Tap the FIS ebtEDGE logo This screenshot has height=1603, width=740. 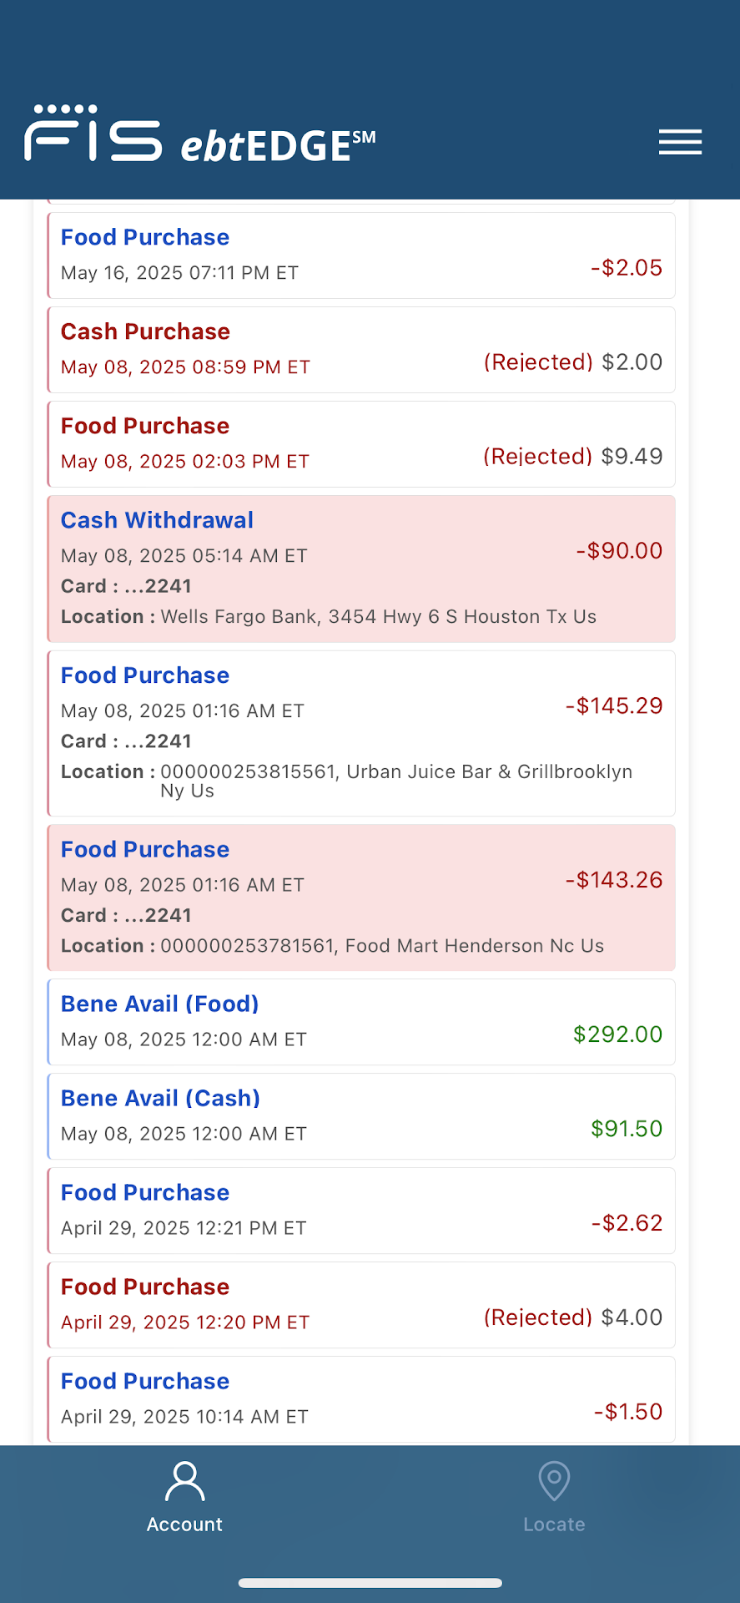click(200, 135)
